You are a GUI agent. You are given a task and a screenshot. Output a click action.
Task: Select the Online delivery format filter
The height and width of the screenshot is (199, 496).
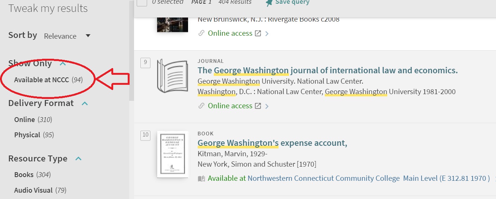point(33,120)
